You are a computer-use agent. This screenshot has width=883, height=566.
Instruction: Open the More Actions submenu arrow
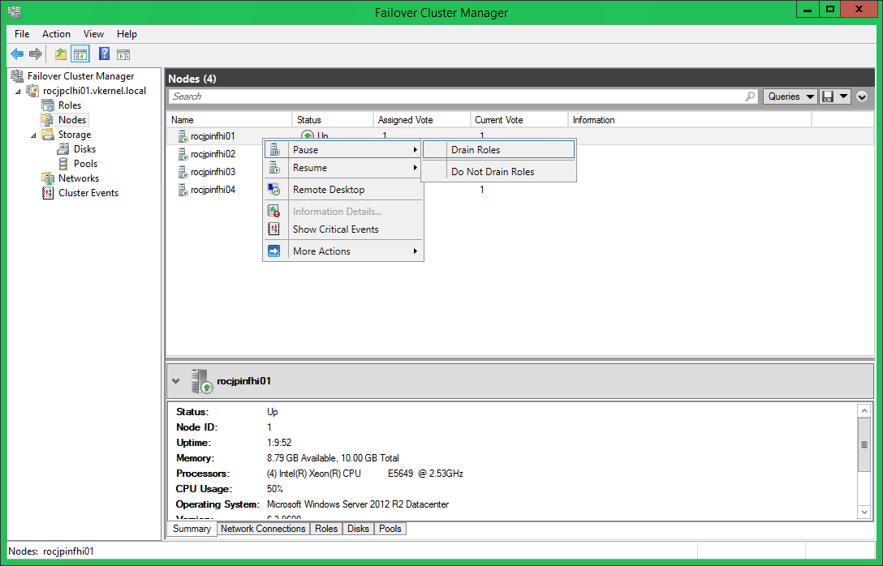pos(415,251)
